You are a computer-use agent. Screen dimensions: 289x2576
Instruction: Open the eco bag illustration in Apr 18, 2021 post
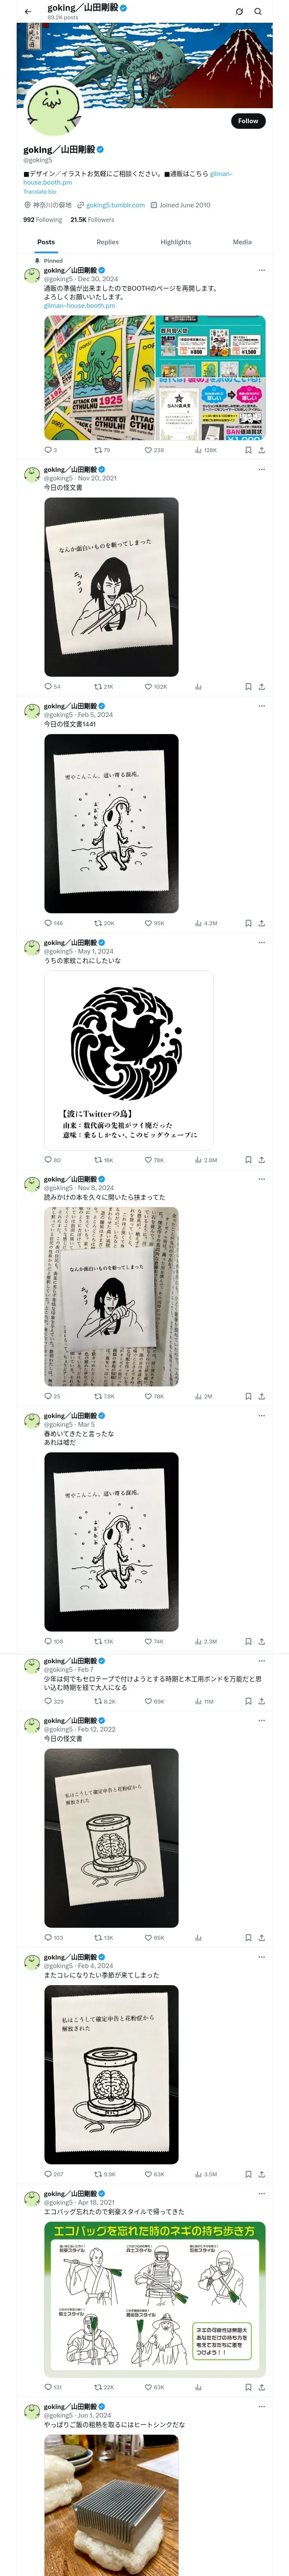[x=155, y=2298]
